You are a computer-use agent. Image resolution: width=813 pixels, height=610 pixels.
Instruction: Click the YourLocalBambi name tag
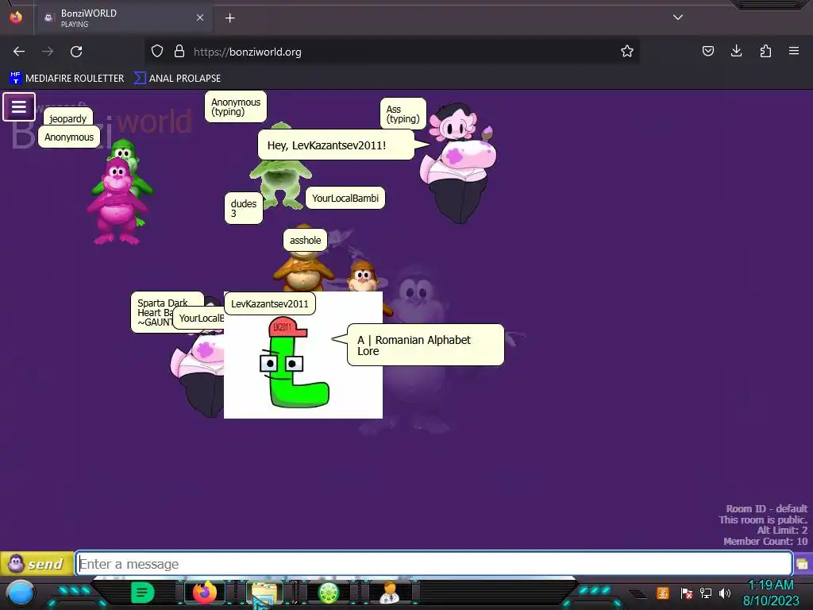(x=345, y=198)
